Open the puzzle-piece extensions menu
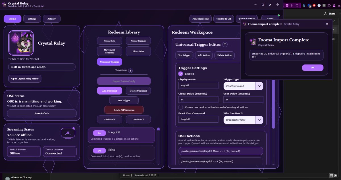This screenshot has width=341, height=180. click(329, 5)
